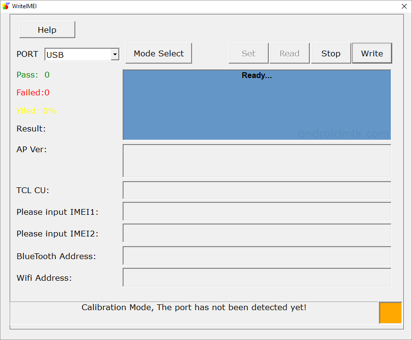
Task: Focus the Wifi Address field
Action: (257, 277)
